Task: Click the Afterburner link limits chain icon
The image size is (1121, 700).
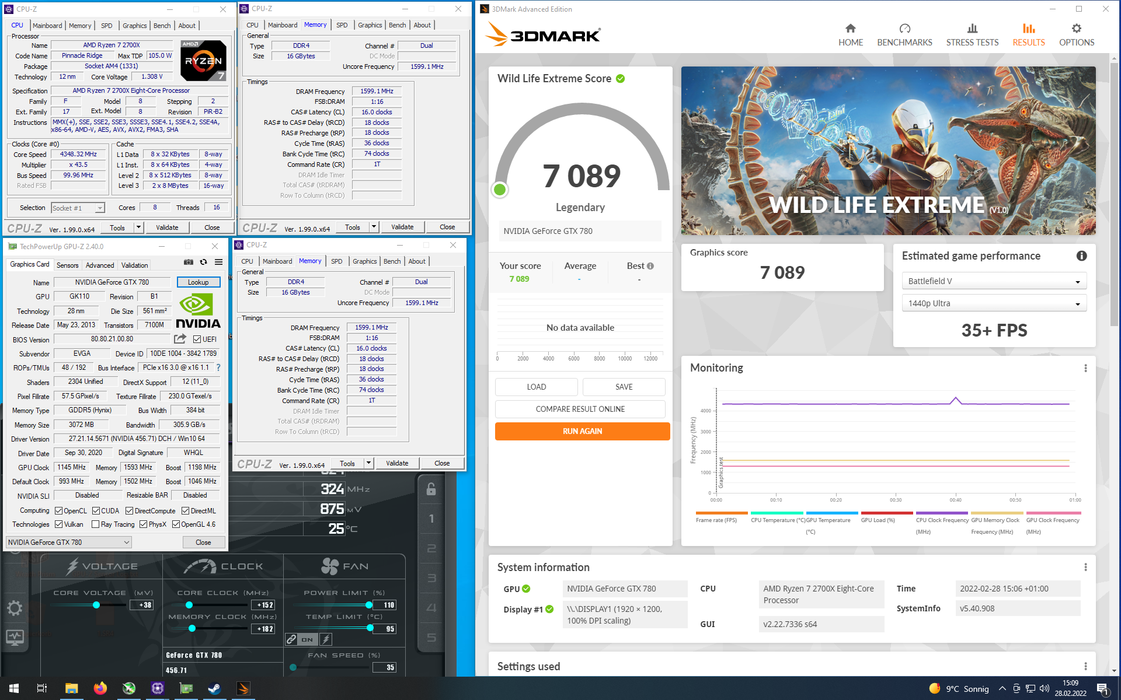Action: pyautogui.click(x=291, y=639)
